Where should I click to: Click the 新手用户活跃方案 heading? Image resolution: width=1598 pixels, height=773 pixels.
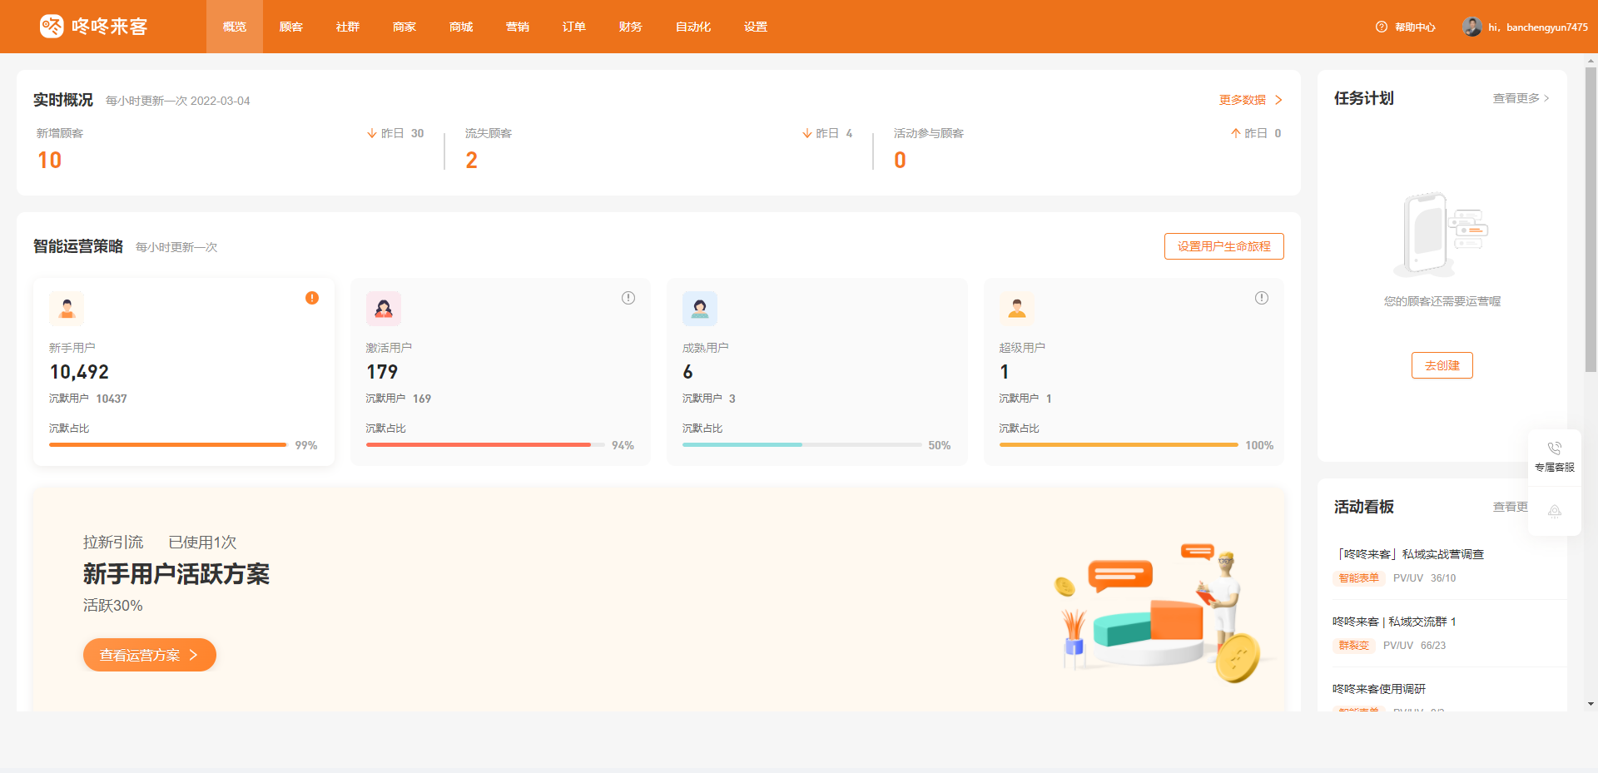[x=176, y=574]
